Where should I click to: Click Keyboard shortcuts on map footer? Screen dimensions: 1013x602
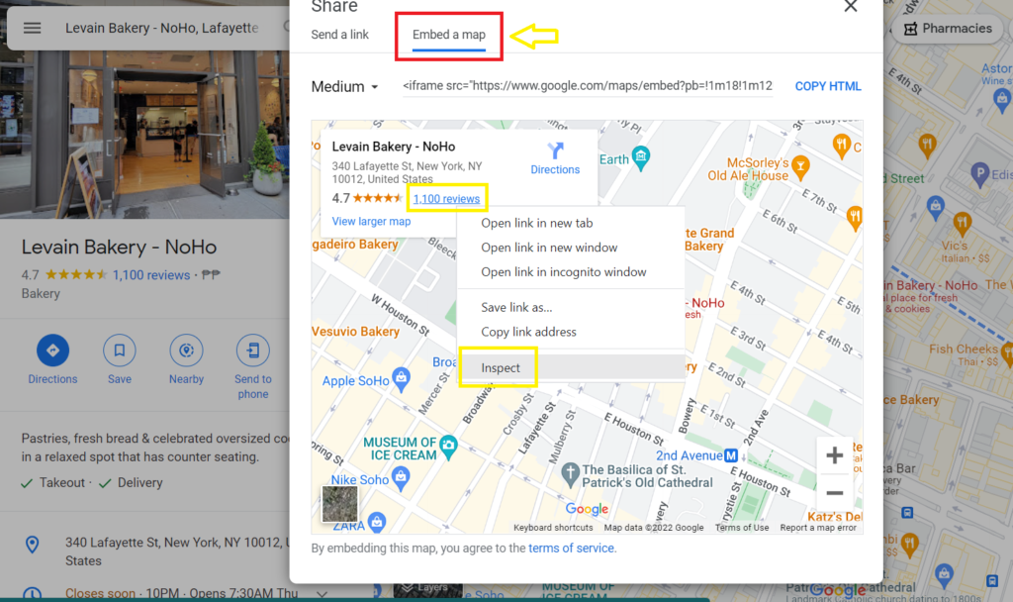pyautogui.click(x=553, y=528)
